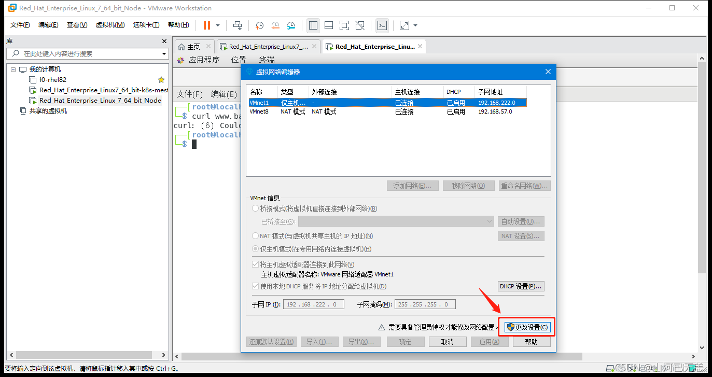Open the library search dropdown arrow
The image size is (712, 377).
tap(164, 53)
